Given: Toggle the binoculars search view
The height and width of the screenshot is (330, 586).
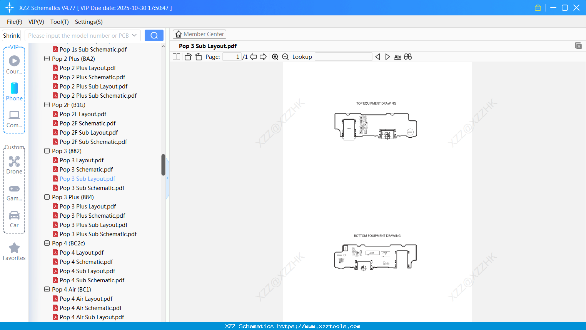Looking at the screenshot, I should 407,57.
